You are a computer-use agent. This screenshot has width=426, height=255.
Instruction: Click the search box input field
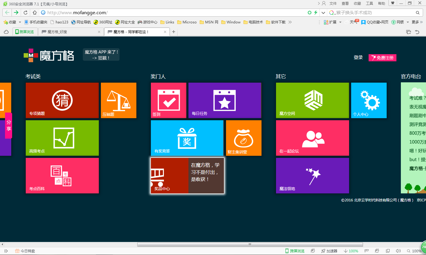[x=375, y=13]
